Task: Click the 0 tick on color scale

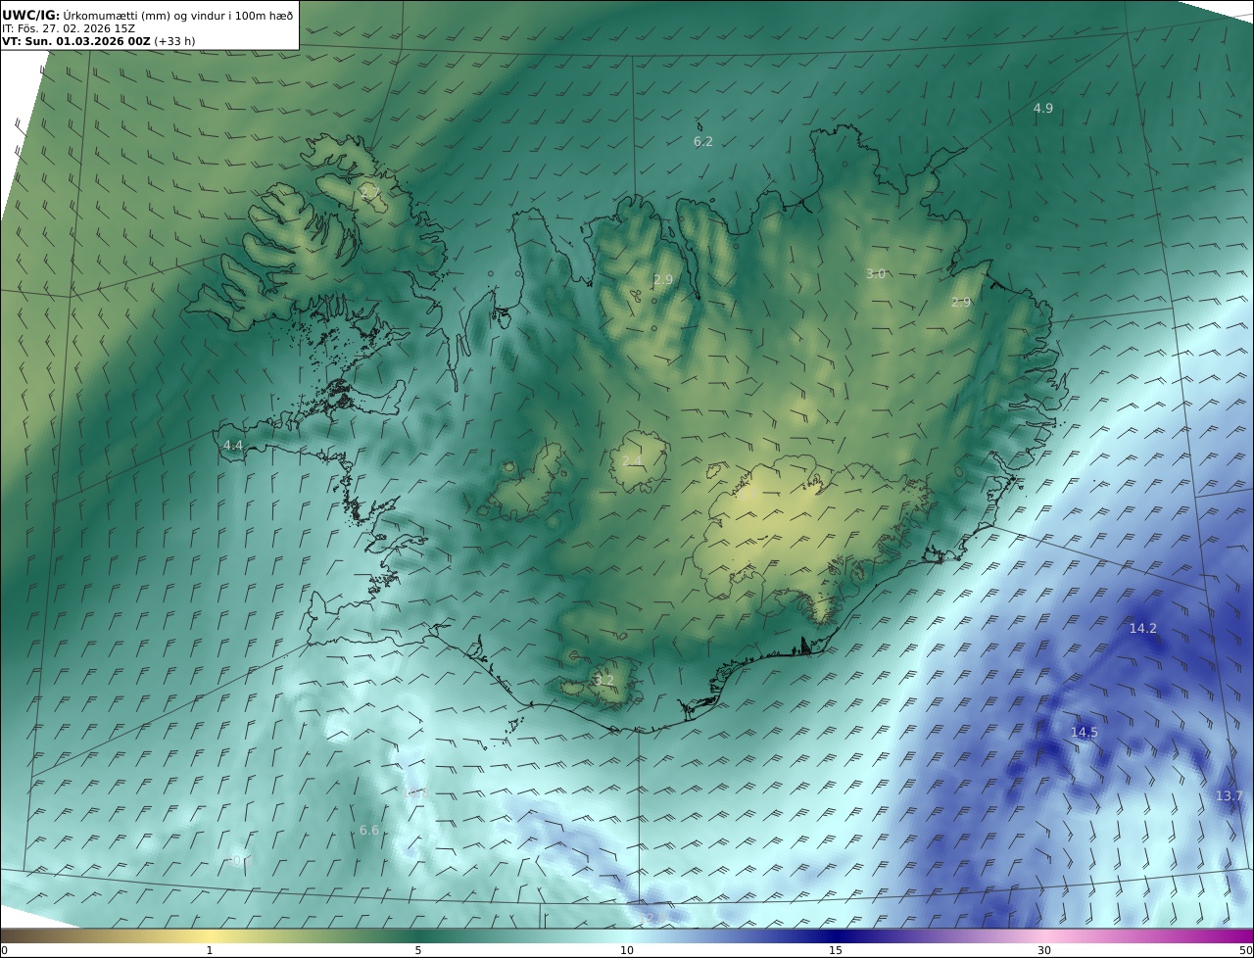Action: (x=4, y=950)
